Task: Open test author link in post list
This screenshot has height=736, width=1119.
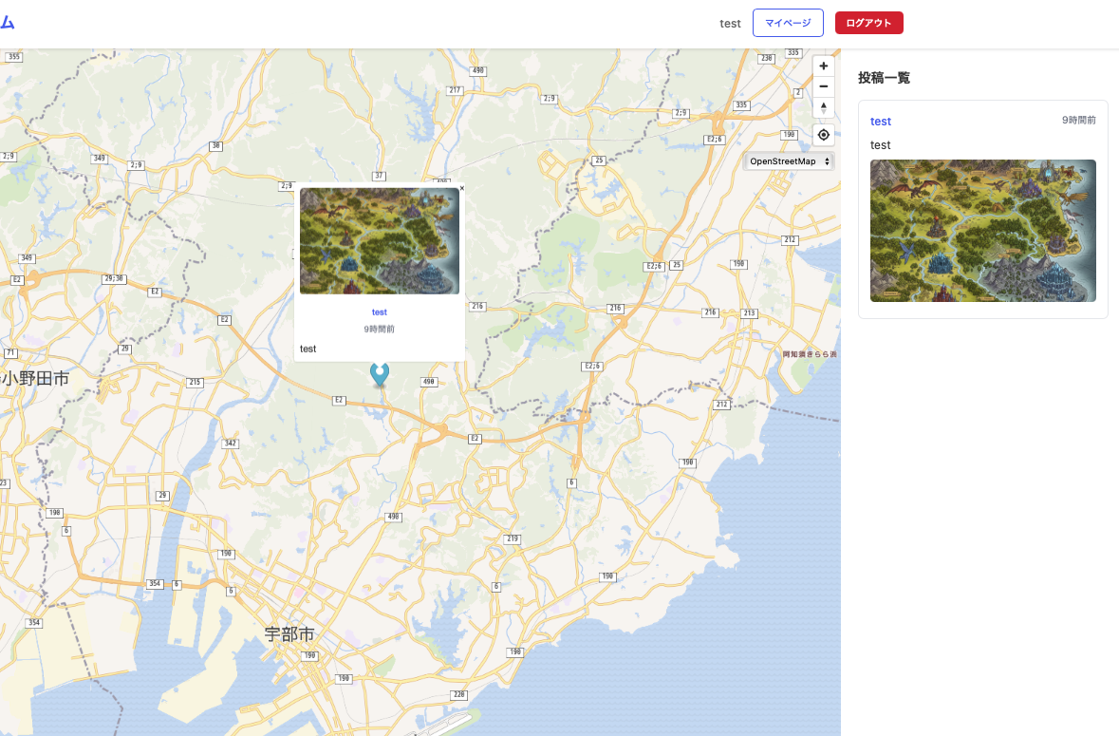Action: [x=881, y=122]
